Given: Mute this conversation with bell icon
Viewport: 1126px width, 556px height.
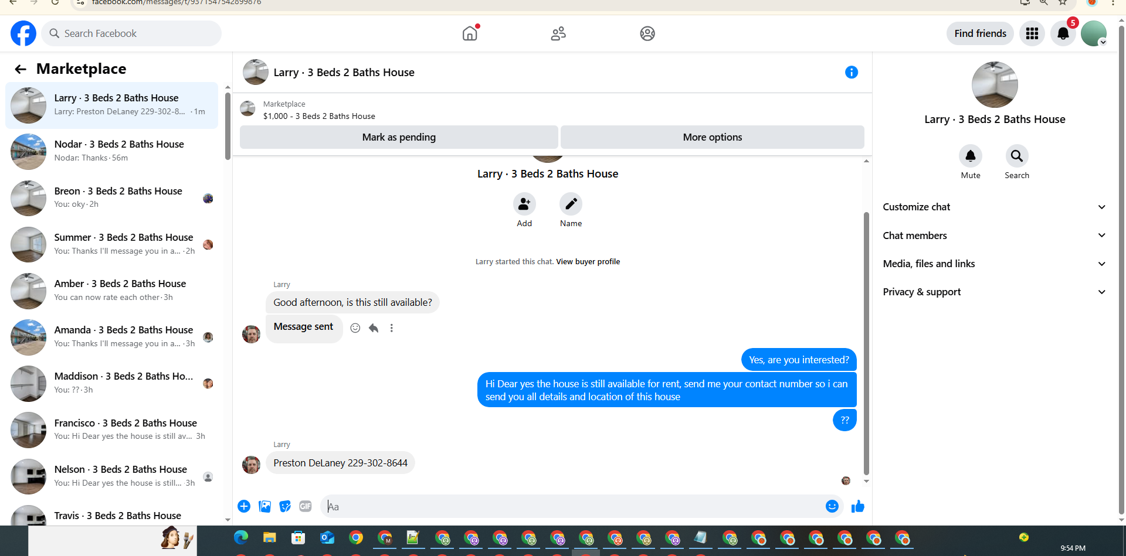Looking at the screenshot, I should (x=971, y=156).
